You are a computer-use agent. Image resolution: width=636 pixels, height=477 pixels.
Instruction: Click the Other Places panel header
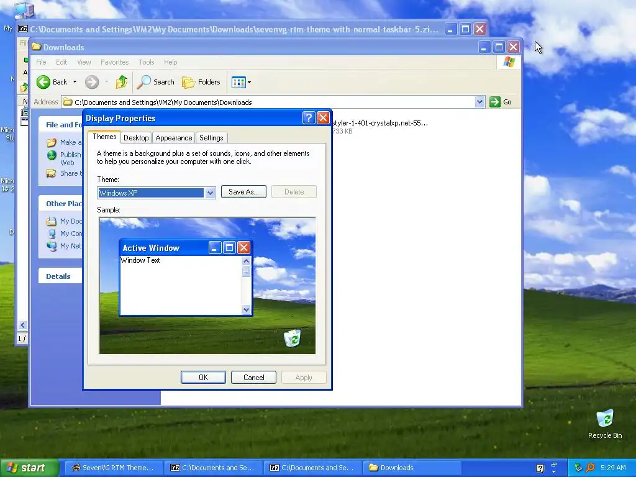point(60,204)
